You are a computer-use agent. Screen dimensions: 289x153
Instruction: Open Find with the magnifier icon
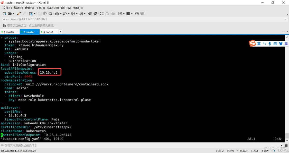tap(50, 14)
